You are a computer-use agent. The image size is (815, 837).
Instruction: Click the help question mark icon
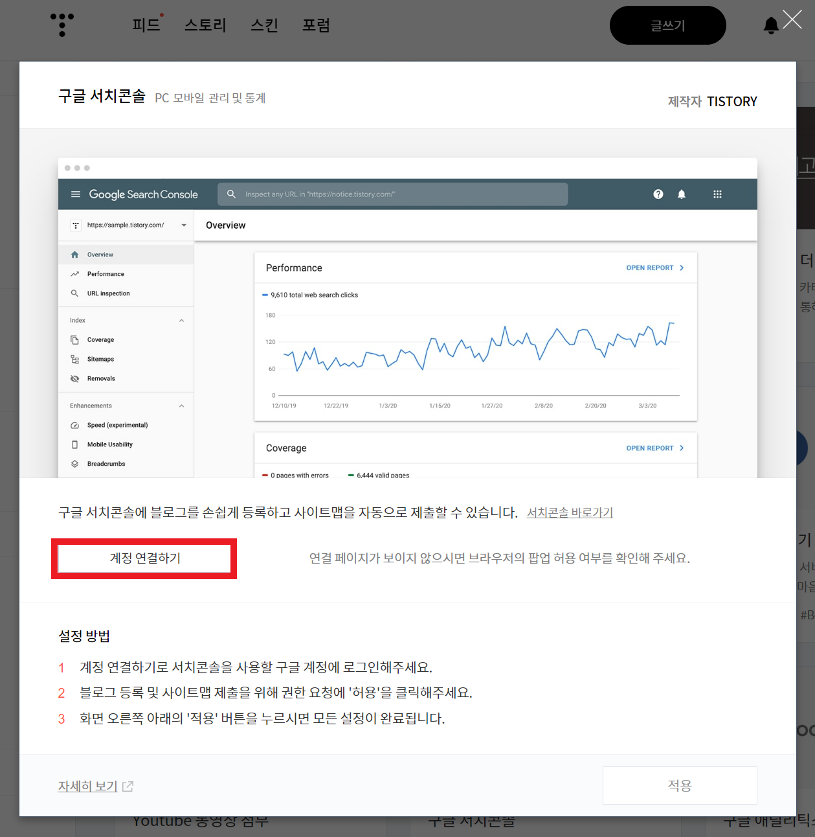(x=658, y=194)
